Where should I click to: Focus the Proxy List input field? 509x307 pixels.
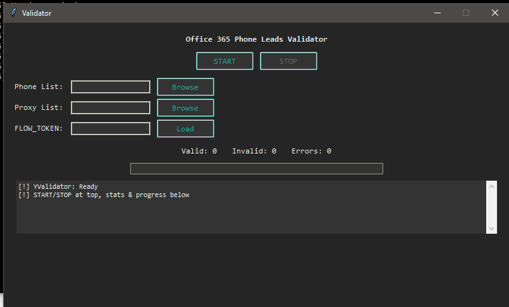click(x=111, y=107)
